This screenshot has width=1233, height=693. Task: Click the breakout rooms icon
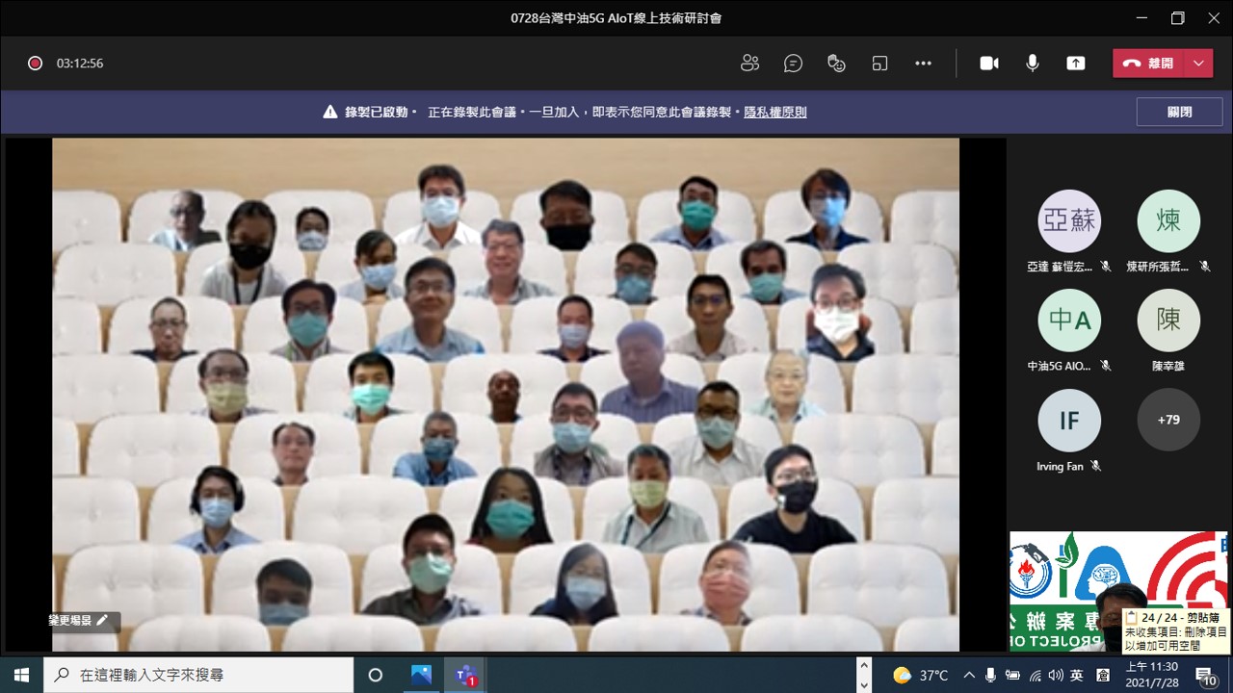pyautogui.click(x=879, y=64)
